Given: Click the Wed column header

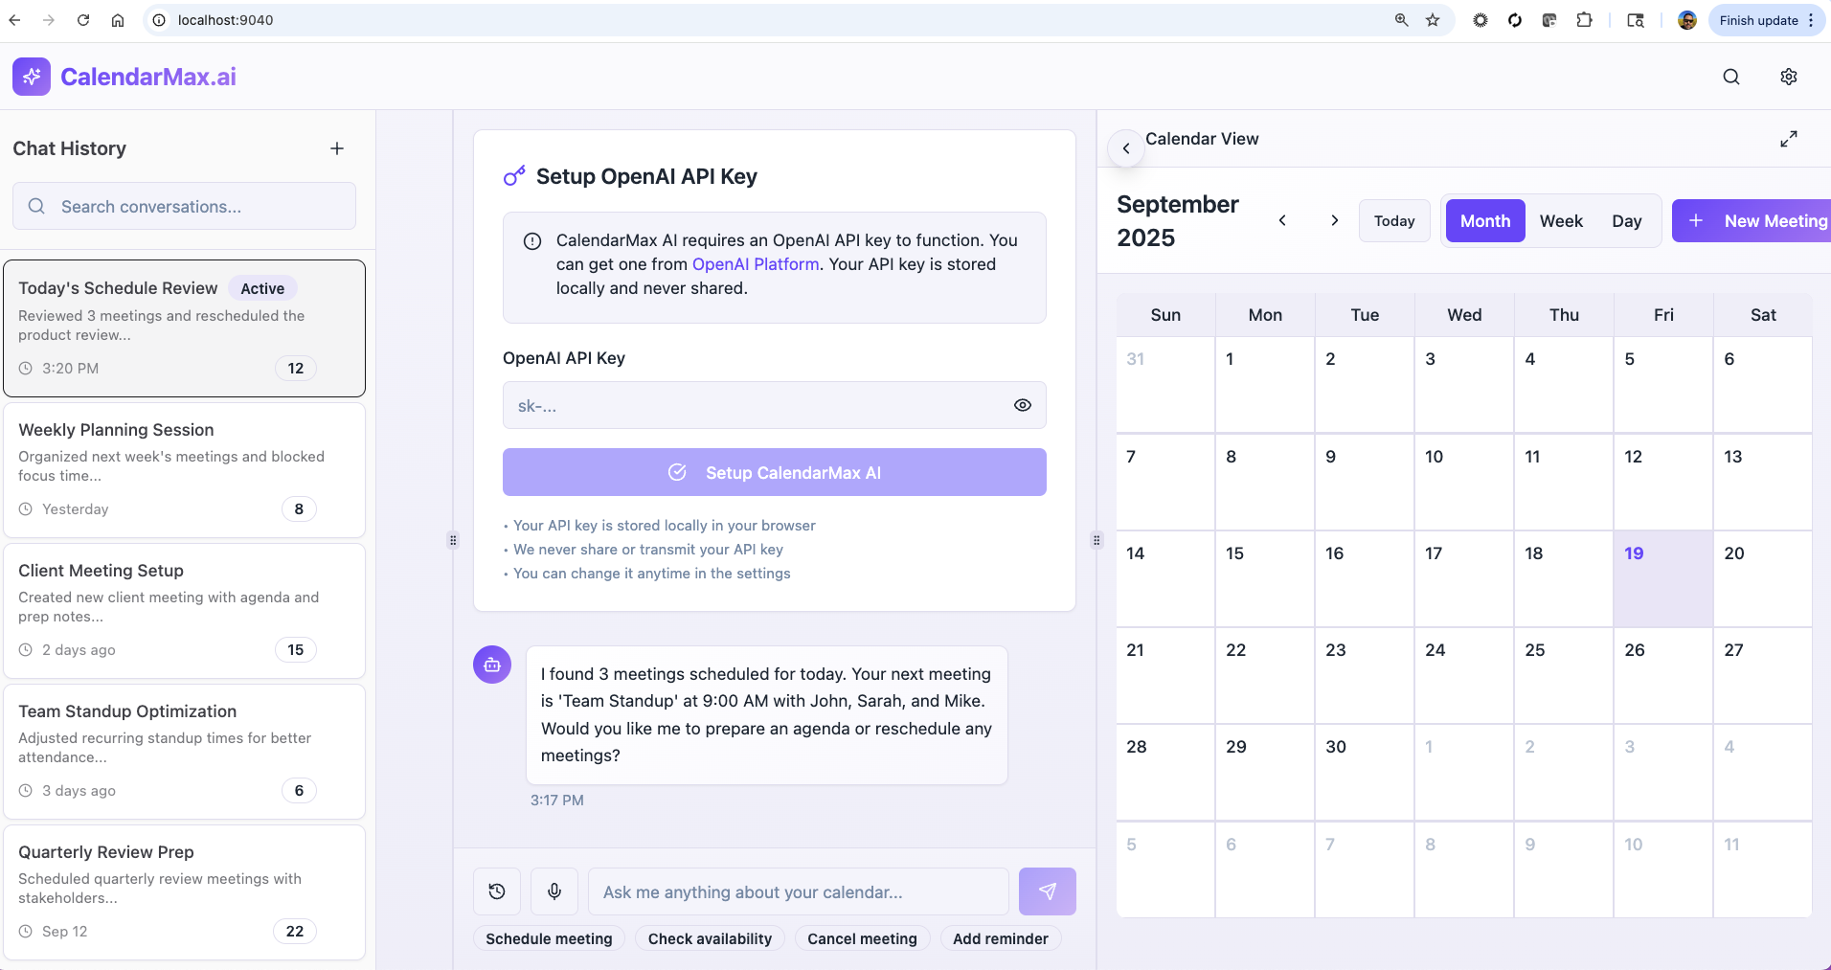Looking at the screenshot, I should pos(1464,315).
